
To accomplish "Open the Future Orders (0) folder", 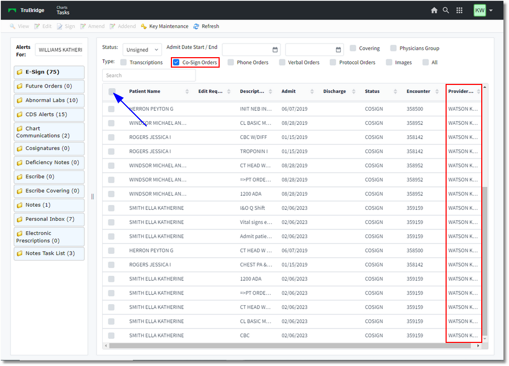I will [49, 87].
